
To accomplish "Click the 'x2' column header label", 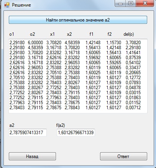I will click(69, 34).
